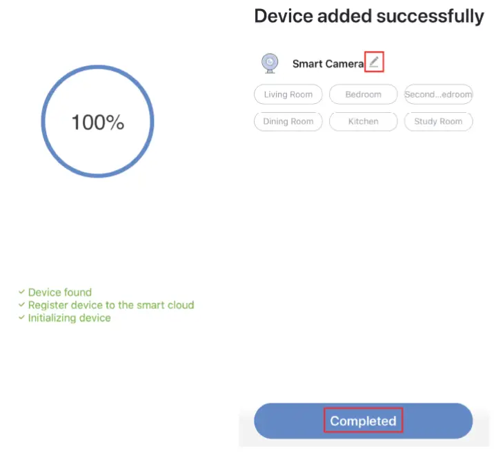Click the checkmark beside Device found

(22, 292)
